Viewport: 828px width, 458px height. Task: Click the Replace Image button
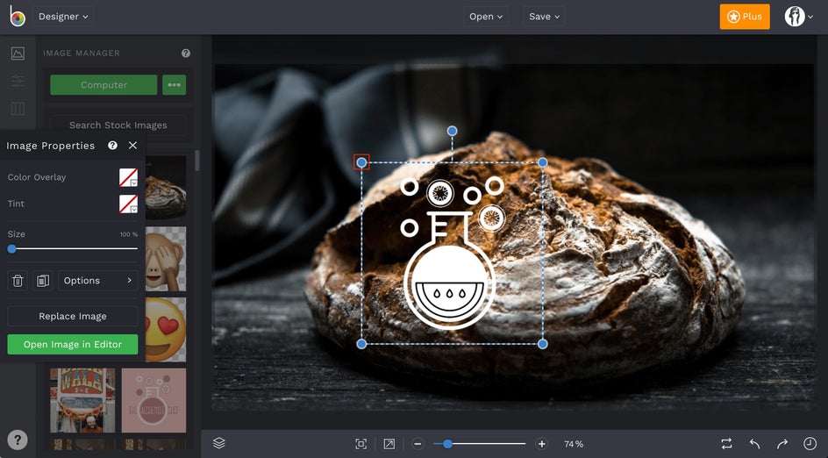click(73, 316)
